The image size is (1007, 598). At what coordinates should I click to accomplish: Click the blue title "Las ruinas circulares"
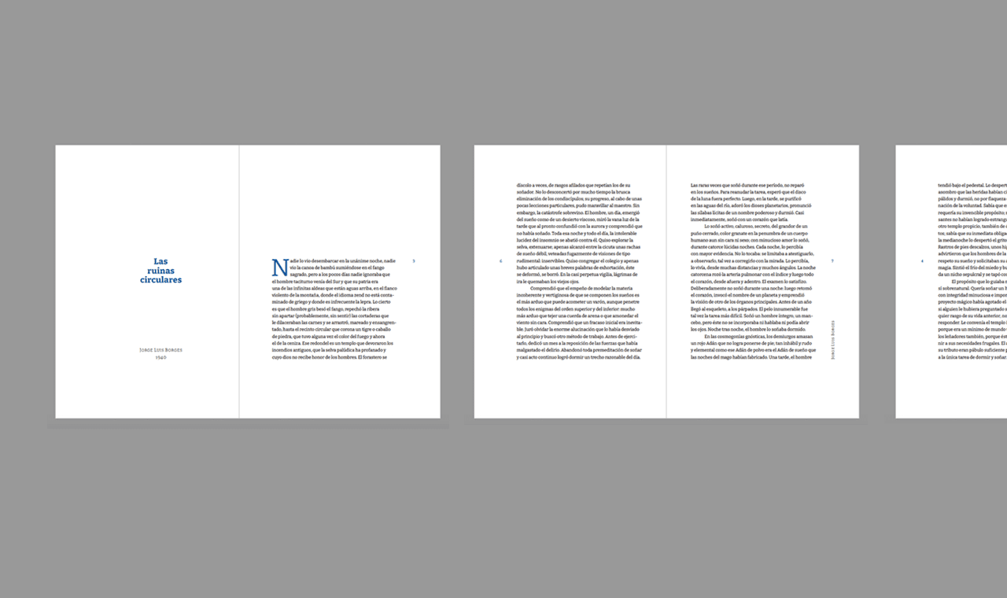click(x=160, y=271)
